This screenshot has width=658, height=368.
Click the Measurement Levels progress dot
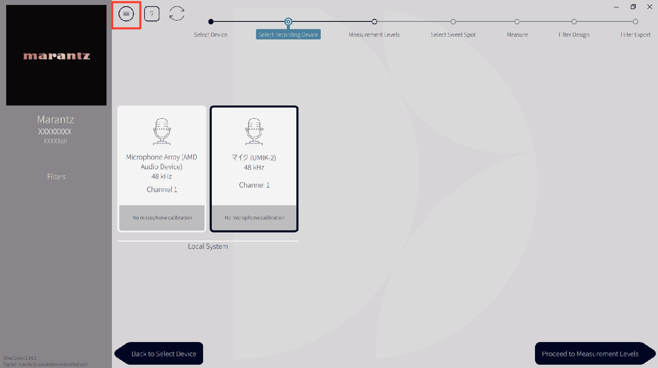coord(374,21)
